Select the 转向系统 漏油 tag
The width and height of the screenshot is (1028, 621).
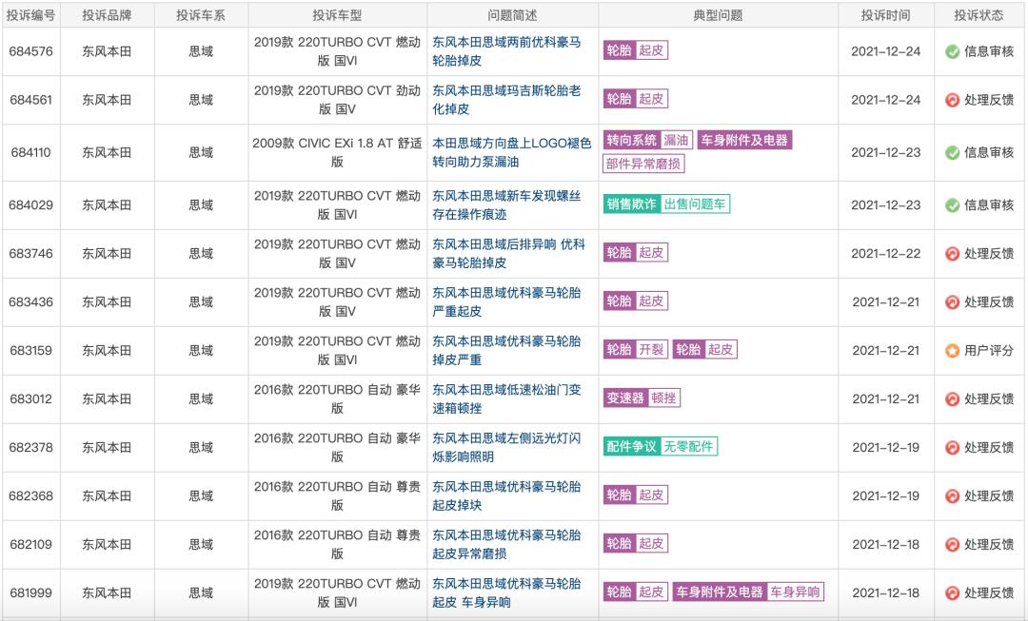[648, 140]
